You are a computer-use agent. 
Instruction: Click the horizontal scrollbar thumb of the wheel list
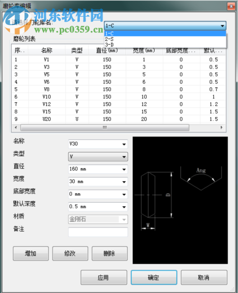coord(105,127)
